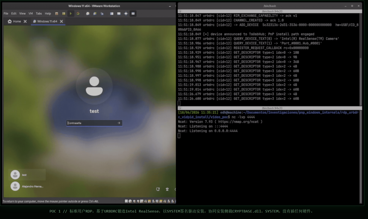This screenshot has height=219, width=368.
Task: Open the View menu in VMware Workstation
Action: 22,14
